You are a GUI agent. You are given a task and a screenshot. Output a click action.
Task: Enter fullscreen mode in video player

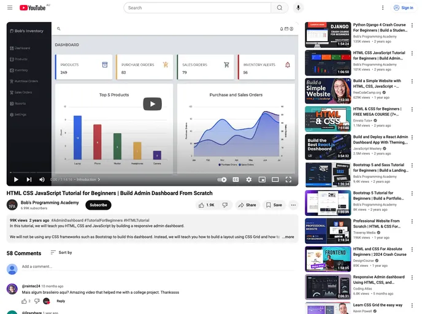click(288, 180)
